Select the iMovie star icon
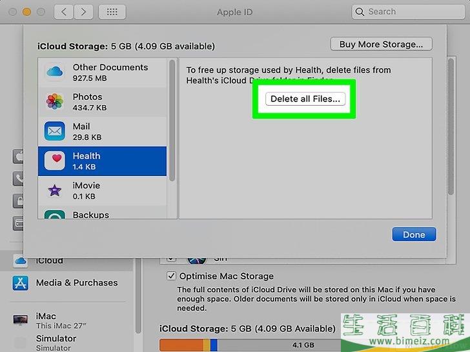Screen dimensions: 470x352 54,190
